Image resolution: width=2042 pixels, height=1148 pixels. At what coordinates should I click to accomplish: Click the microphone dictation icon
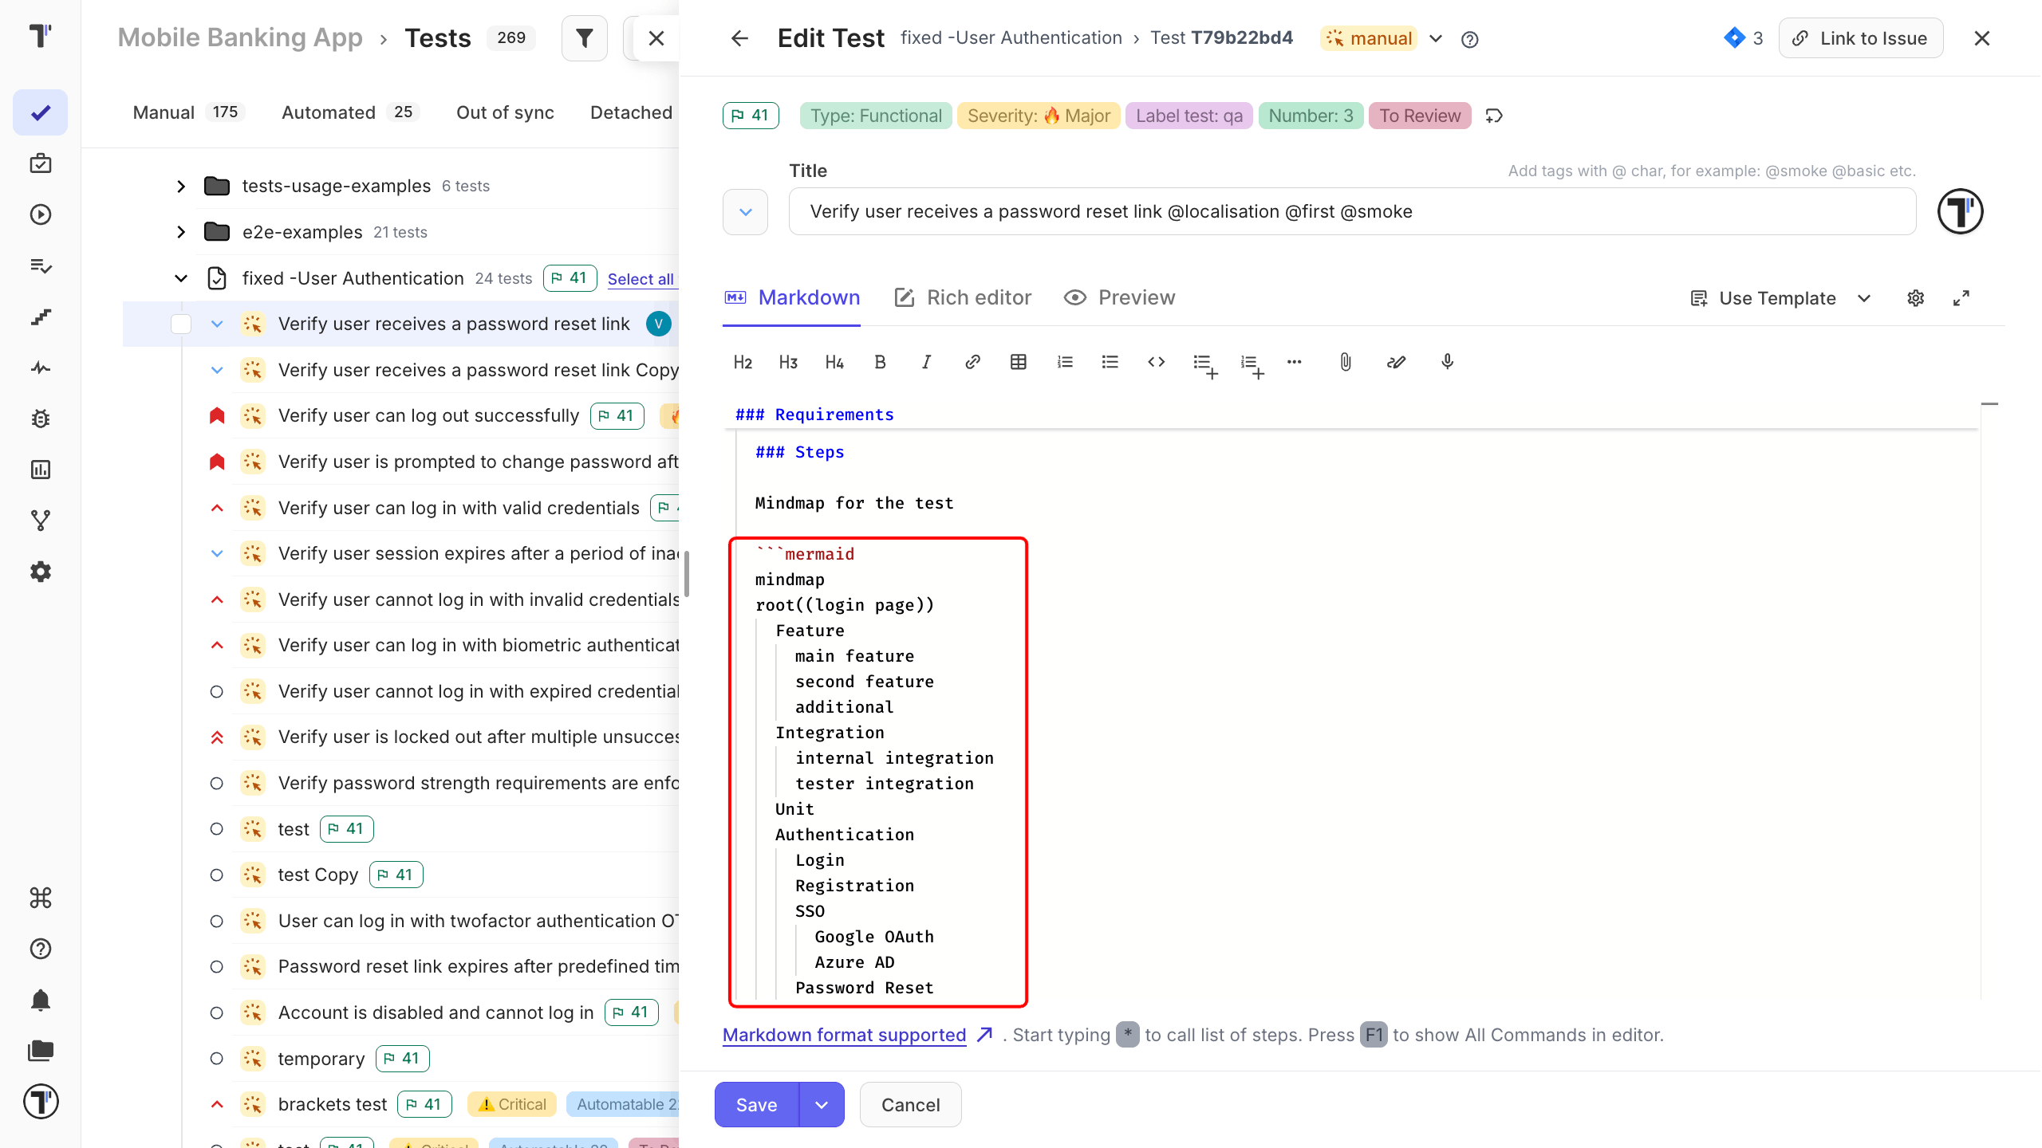pyautogui.click(x=1448, y=363)
